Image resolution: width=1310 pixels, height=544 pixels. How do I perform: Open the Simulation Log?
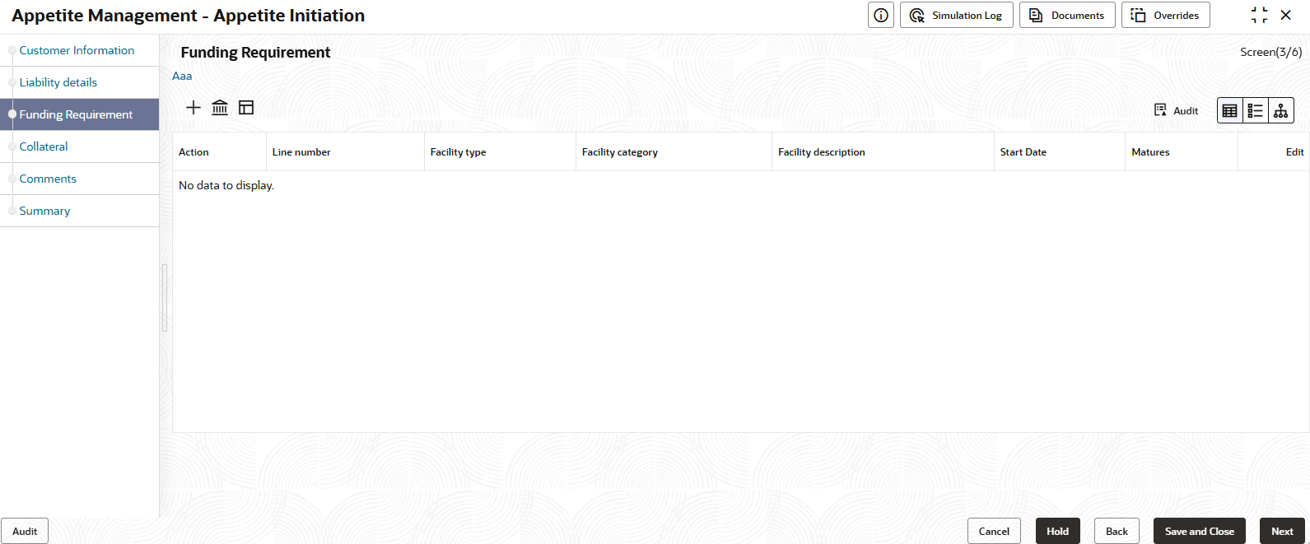[x=957, y=15]
